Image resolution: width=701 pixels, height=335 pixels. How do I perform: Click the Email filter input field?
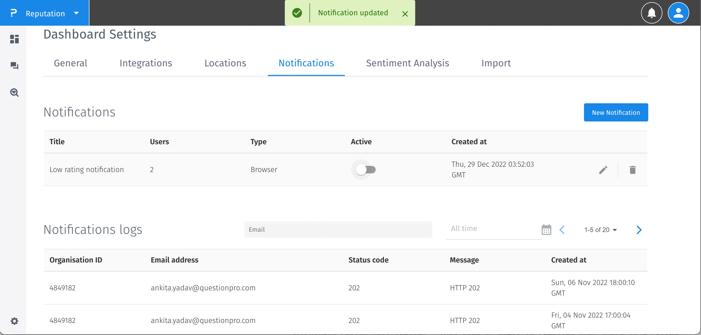[x=338, y=230]
